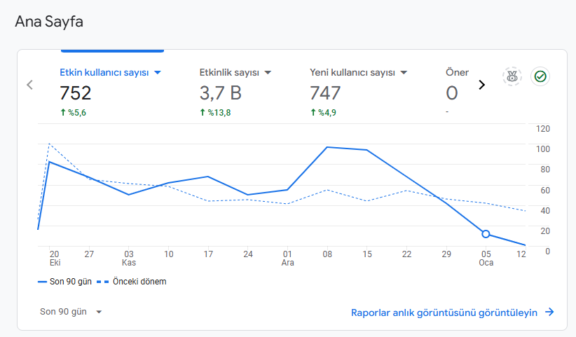This screenshot has width=576, height=337.
Task: Select the Etkin kullanıcı sayısı metric tab
Action: click(111, 92)
